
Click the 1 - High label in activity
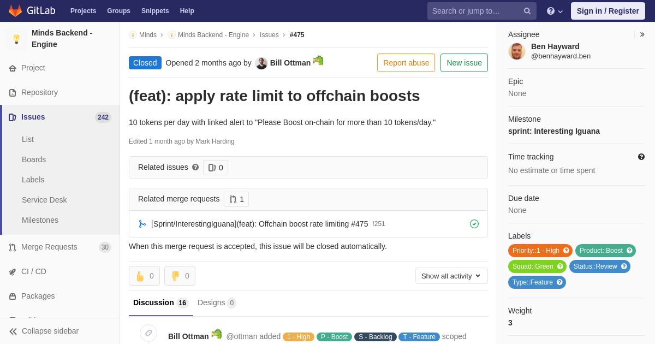299,337
